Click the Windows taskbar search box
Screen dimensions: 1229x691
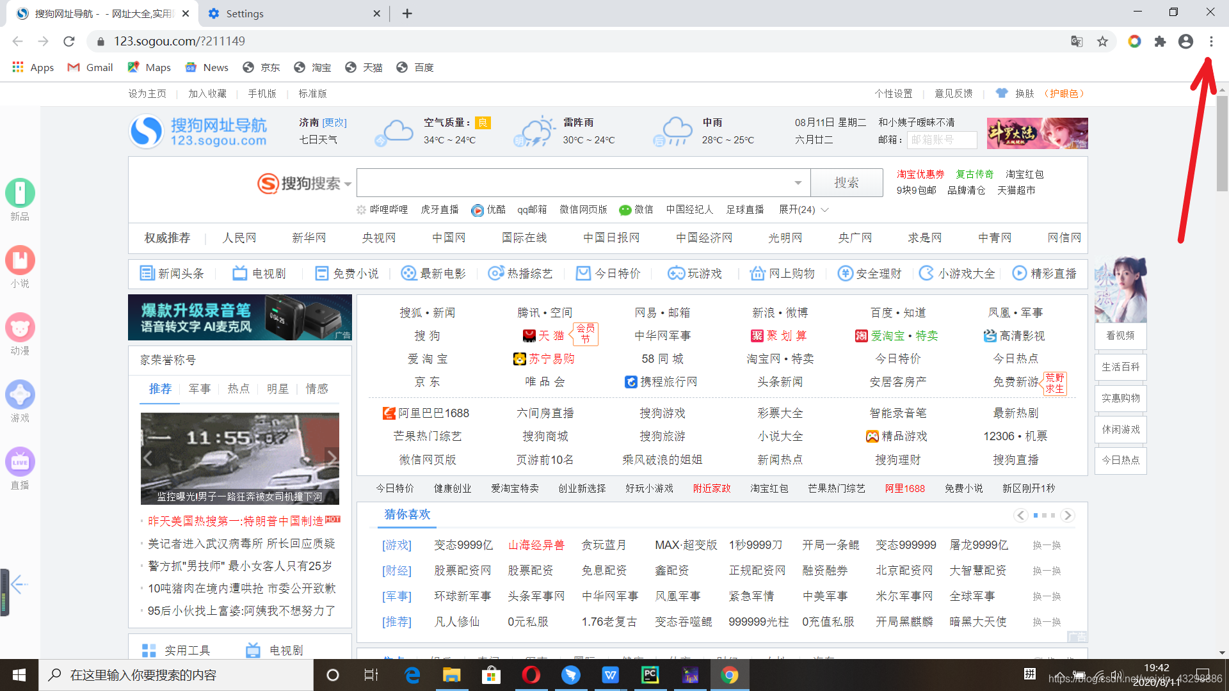click(x=176, y=675)
